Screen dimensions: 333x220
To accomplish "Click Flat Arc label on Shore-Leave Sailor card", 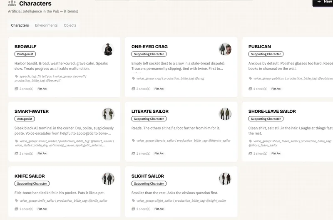I will [276, 153].
